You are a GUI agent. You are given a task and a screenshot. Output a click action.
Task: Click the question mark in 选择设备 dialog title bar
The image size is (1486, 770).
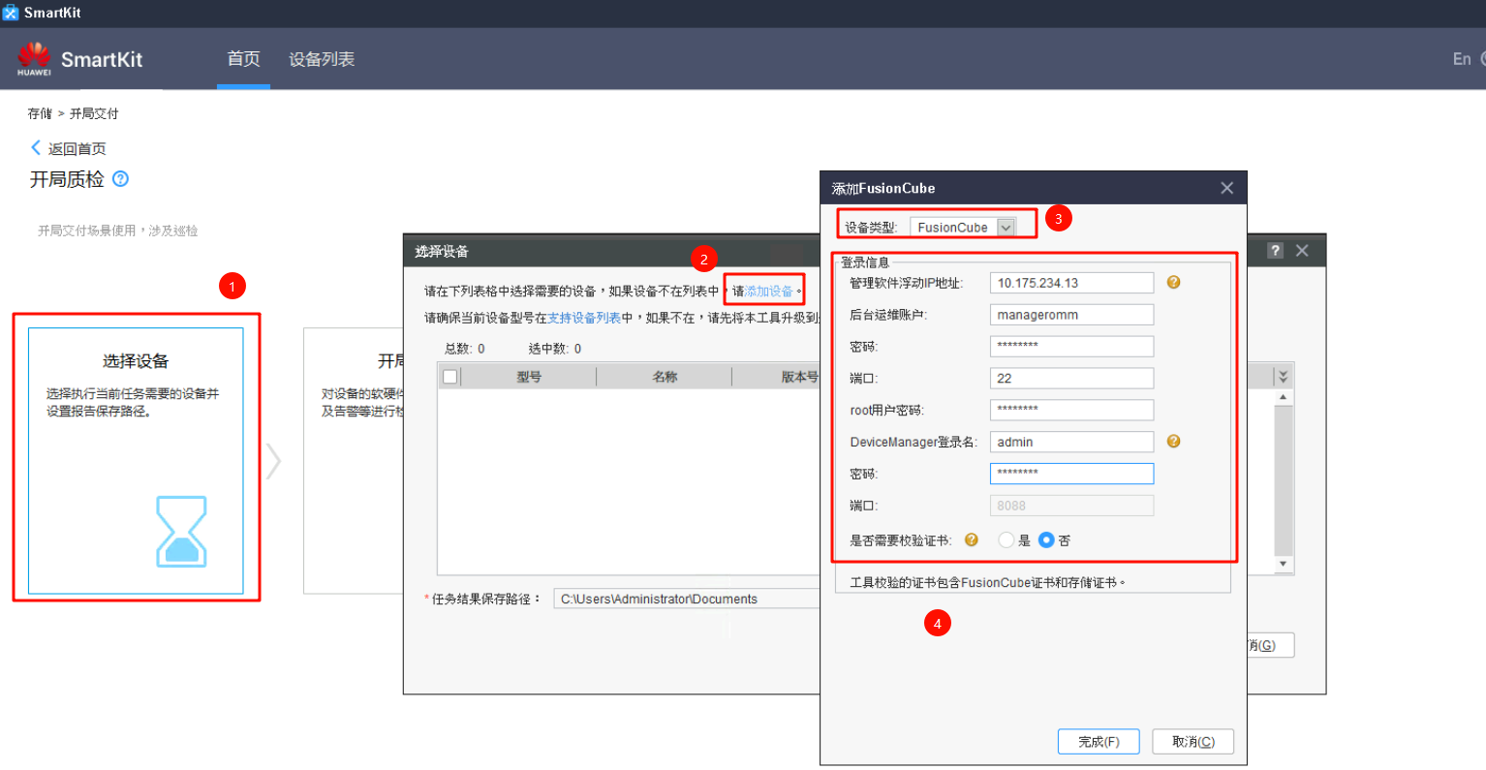point(1275,251)
